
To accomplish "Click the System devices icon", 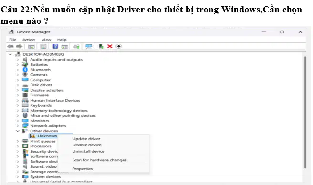I will [x=25, y=176].
